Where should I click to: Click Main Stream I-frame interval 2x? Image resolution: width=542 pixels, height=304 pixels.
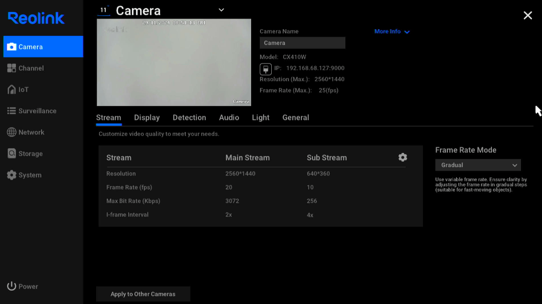229,215
